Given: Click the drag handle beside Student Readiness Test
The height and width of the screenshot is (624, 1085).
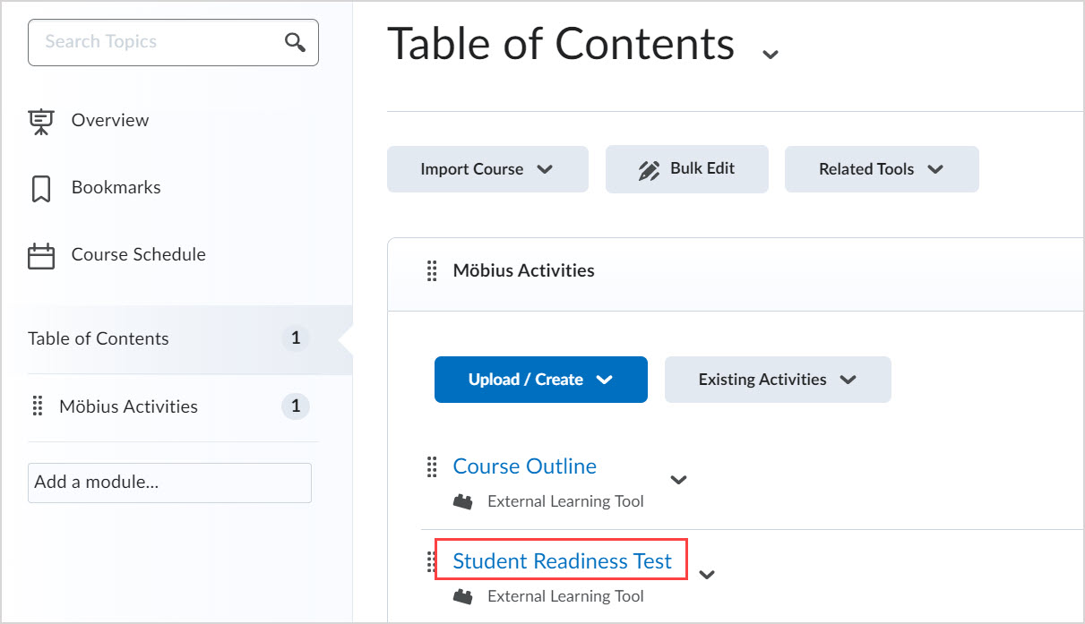Looking at the screenshot, I should pyautogui.click(x=432, y=561).
